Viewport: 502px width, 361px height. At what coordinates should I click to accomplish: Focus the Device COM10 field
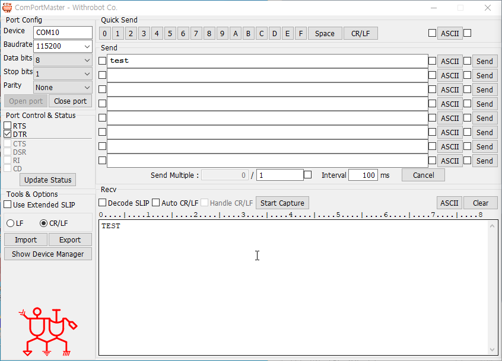[x=63, y=33]
